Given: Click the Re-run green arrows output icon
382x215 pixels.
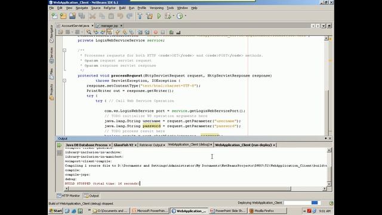Looking at the screenshot, I should [60, 145].
